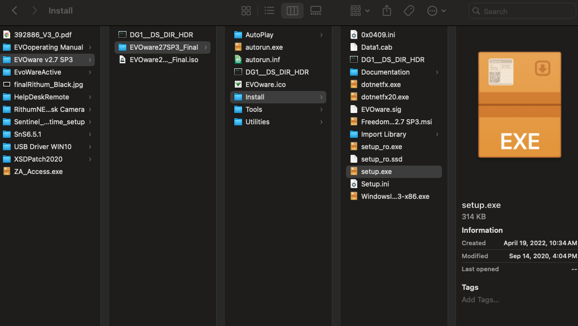Screen dimensions: 578x326
Task: Select DG1__DS_DIR_HDR in Install folder column
Action: tap(394, 60)
